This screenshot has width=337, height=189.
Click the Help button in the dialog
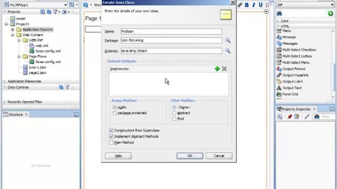(118, 156)
